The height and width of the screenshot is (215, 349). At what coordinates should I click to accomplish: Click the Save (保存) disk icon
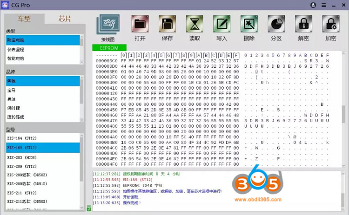(167, 23)
